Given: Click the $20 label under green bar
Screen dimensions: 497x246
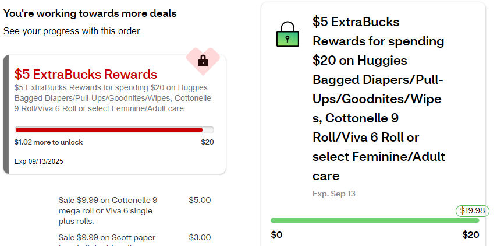Looking at the screenshot, I should [x=470, y=234].
